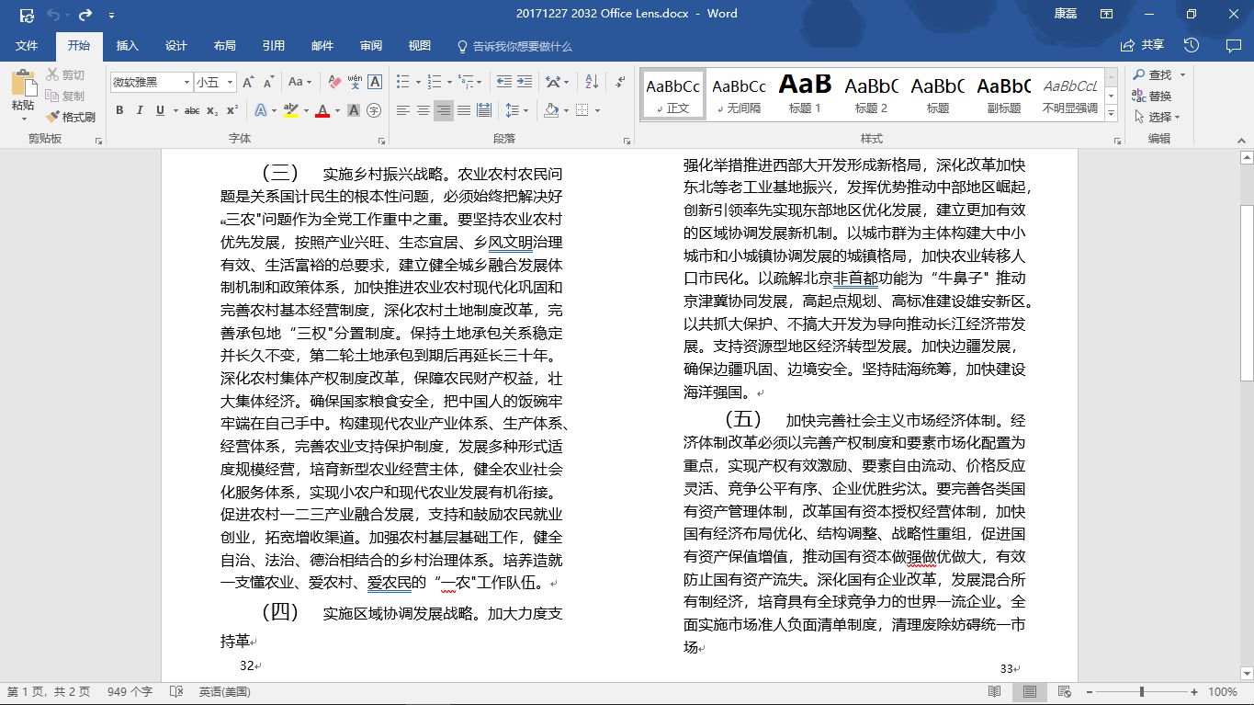1254x705 pixels.
Task: Apply the 标题 1 heading style
Action: pos(805,94)
